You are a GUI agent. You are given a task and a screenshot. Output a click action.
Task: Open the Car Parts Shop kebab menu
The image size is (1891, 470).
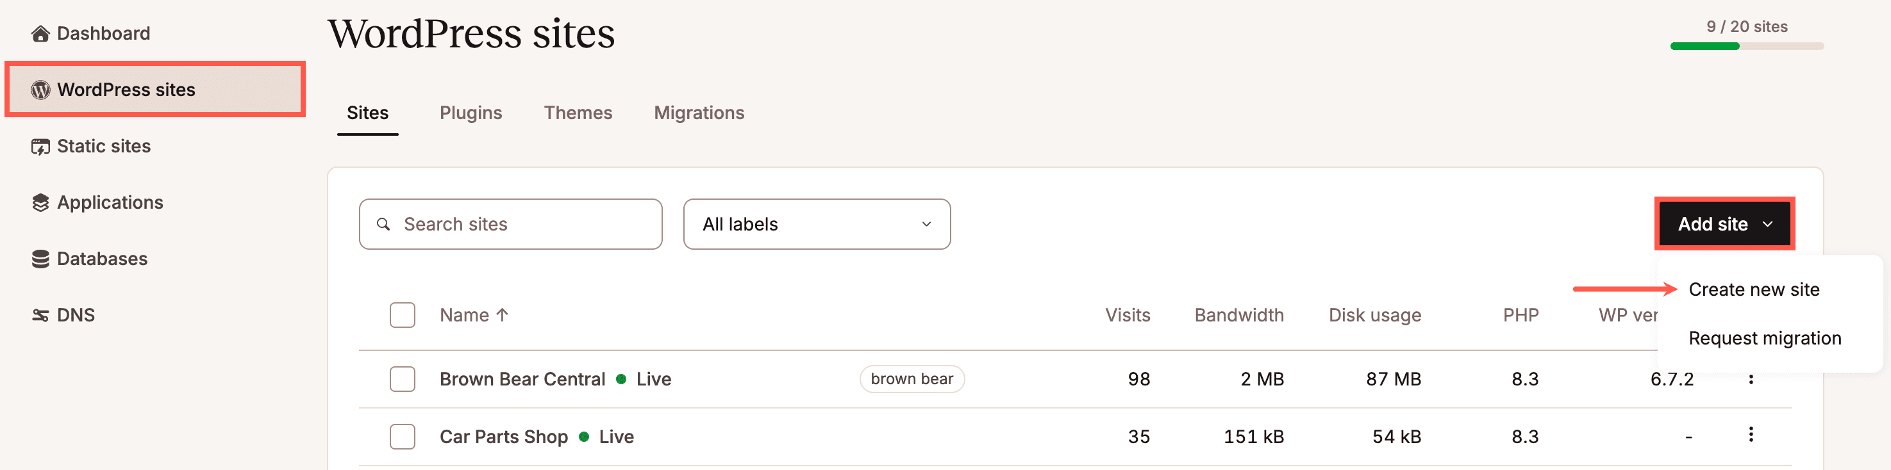click(x=1750, y=435)
